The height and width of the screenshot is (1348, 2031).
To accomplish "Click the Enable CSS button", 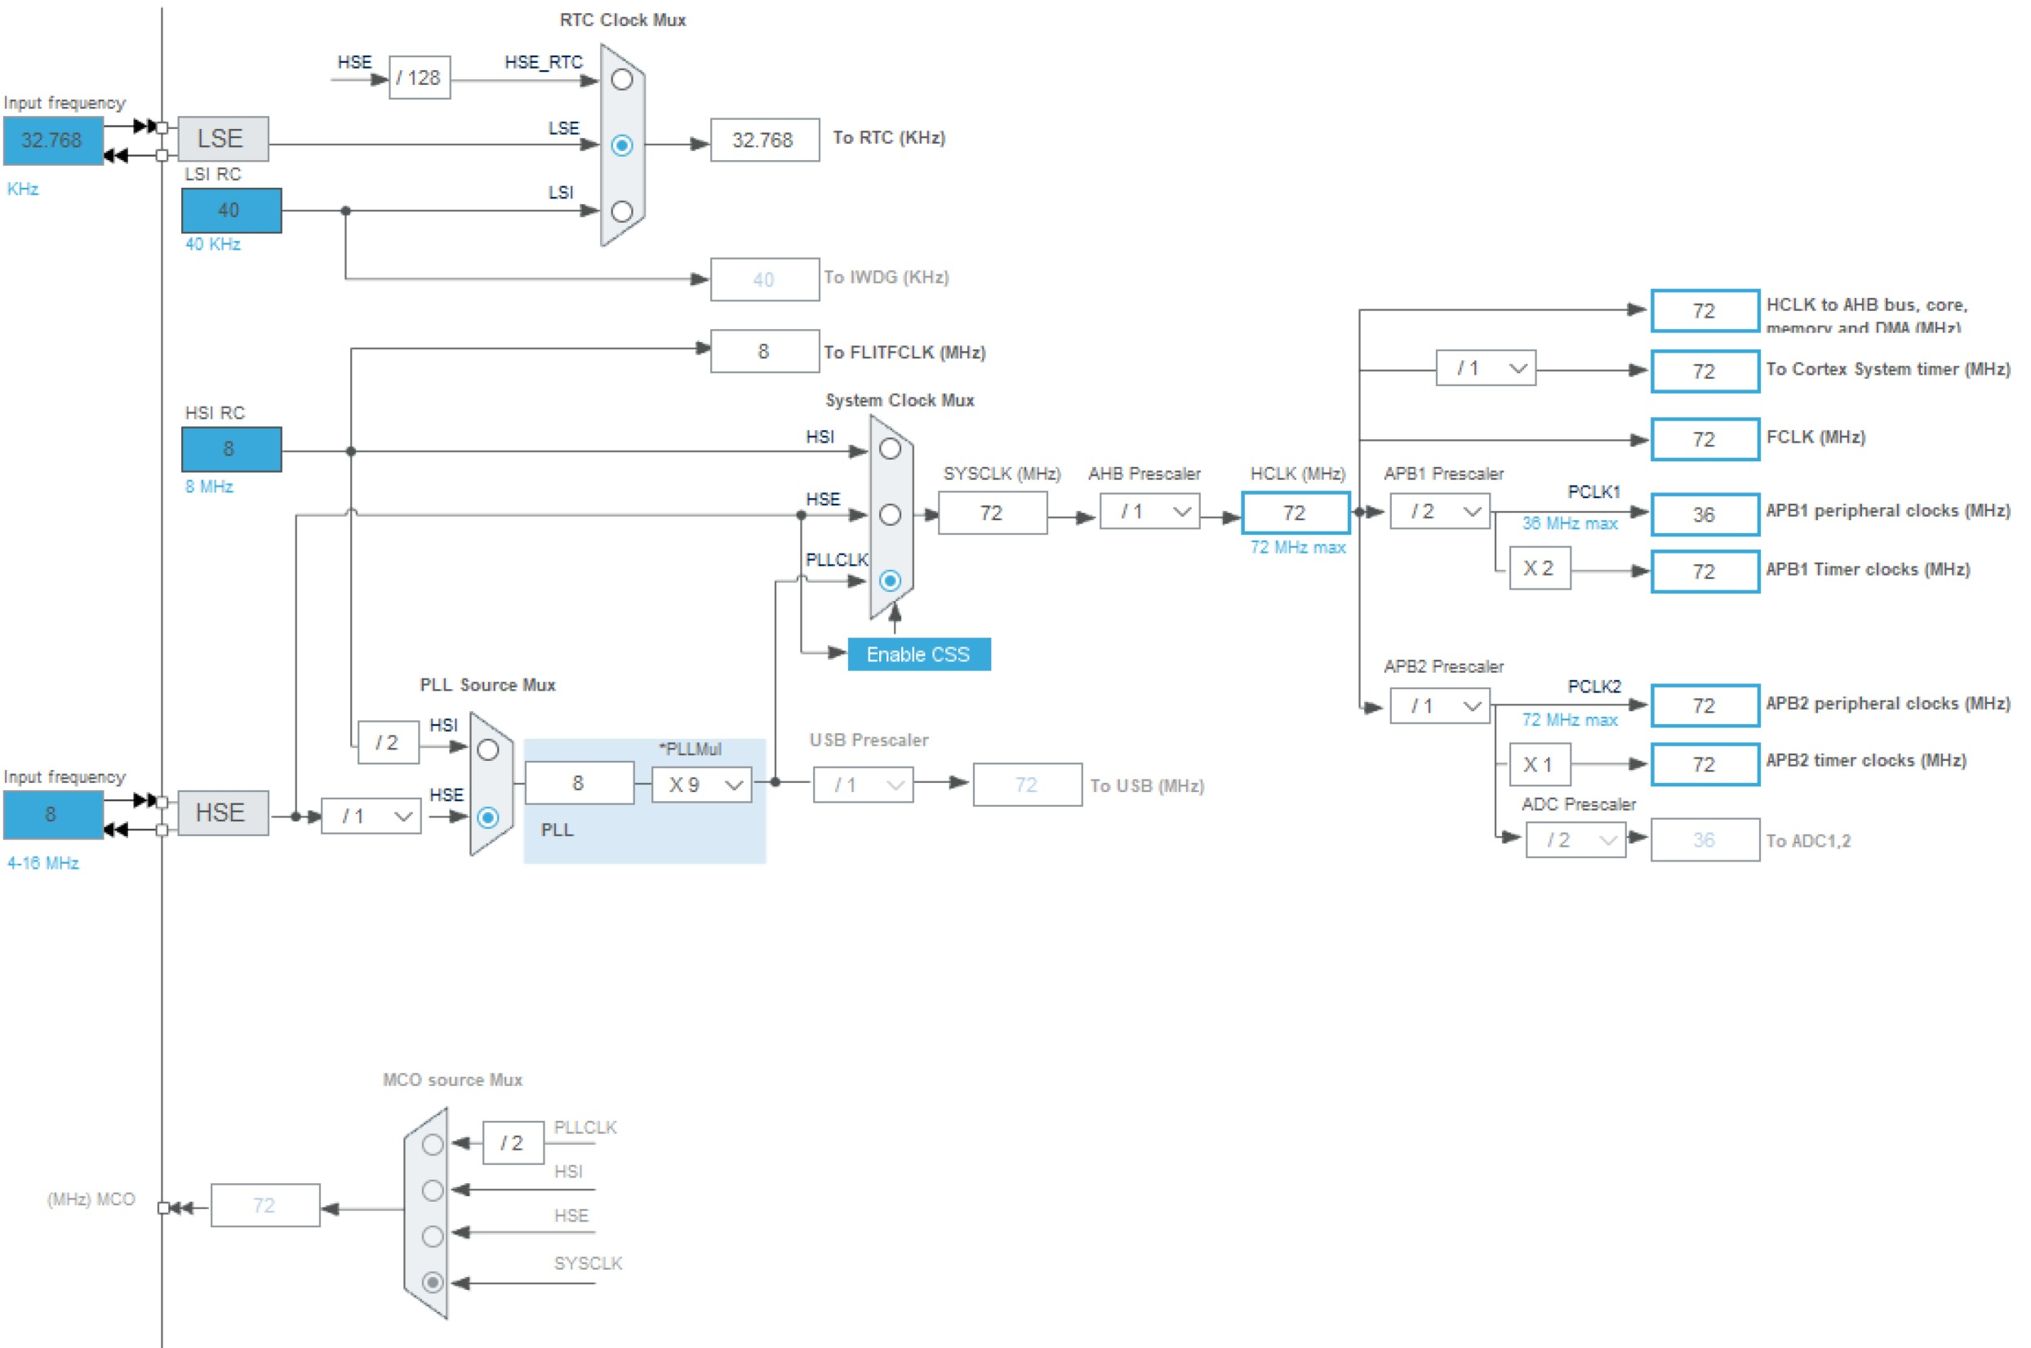I will point(918,654).
